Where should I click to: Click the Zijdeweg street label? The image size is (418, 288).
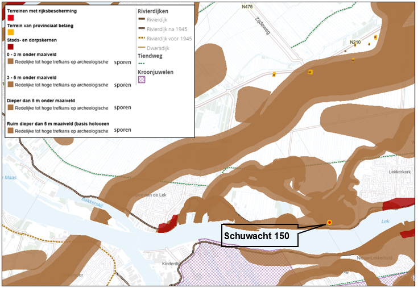coord(263,26)
